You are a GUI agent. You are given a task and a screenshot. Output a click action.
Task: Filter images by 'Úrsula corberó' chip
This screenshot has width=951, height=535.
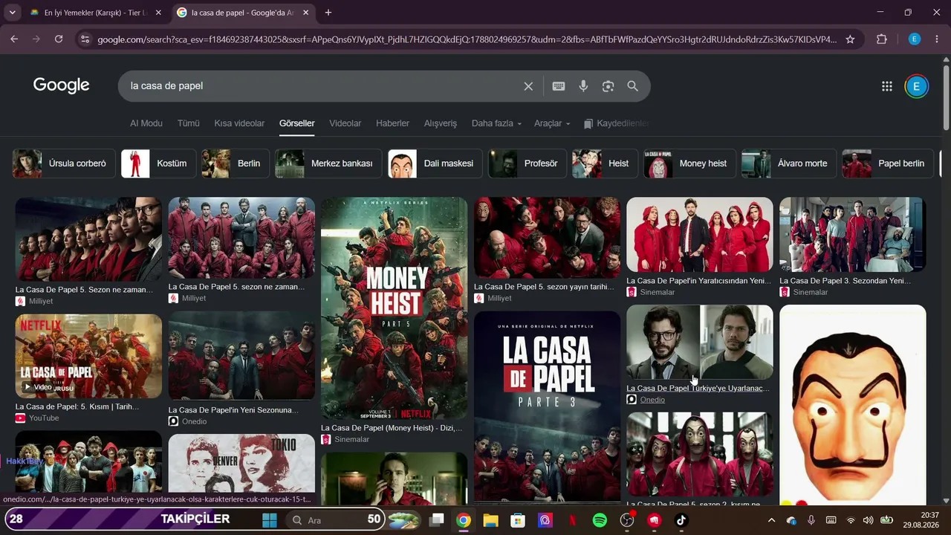63,163
